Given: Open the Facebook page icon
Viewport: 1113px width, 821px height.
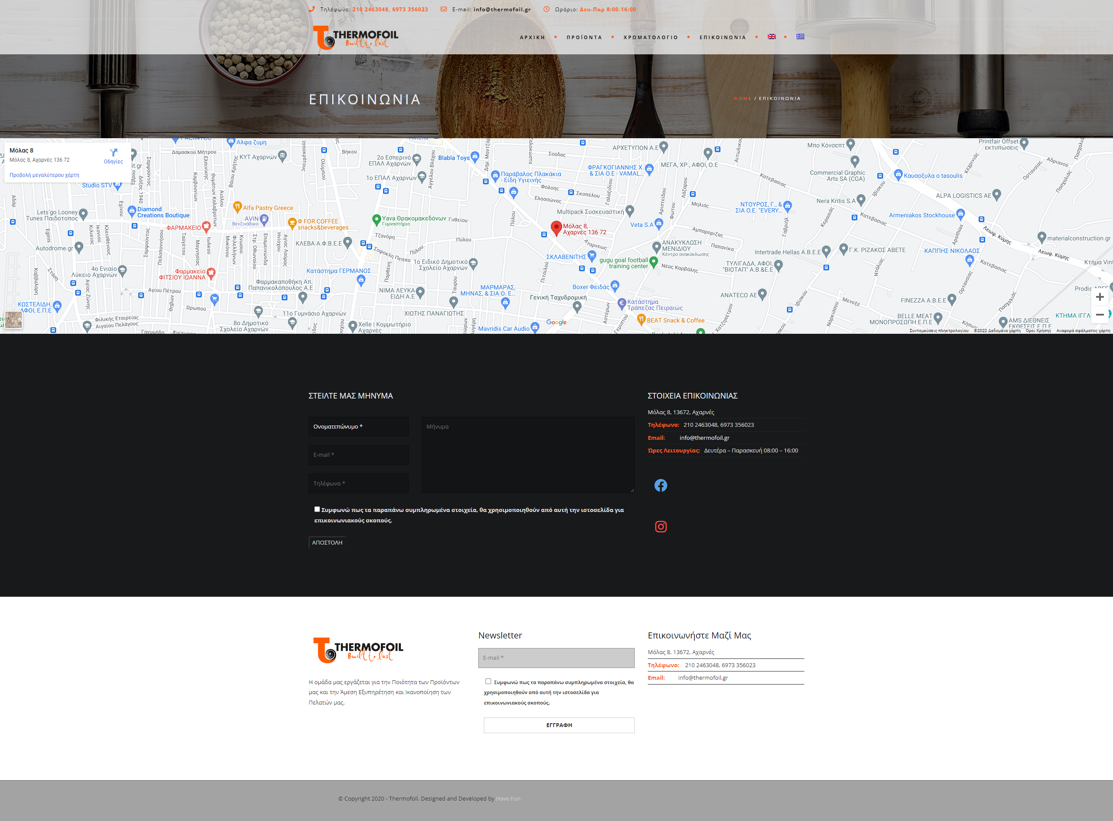Looking at the screenshot, I should (x=661, y=485).
